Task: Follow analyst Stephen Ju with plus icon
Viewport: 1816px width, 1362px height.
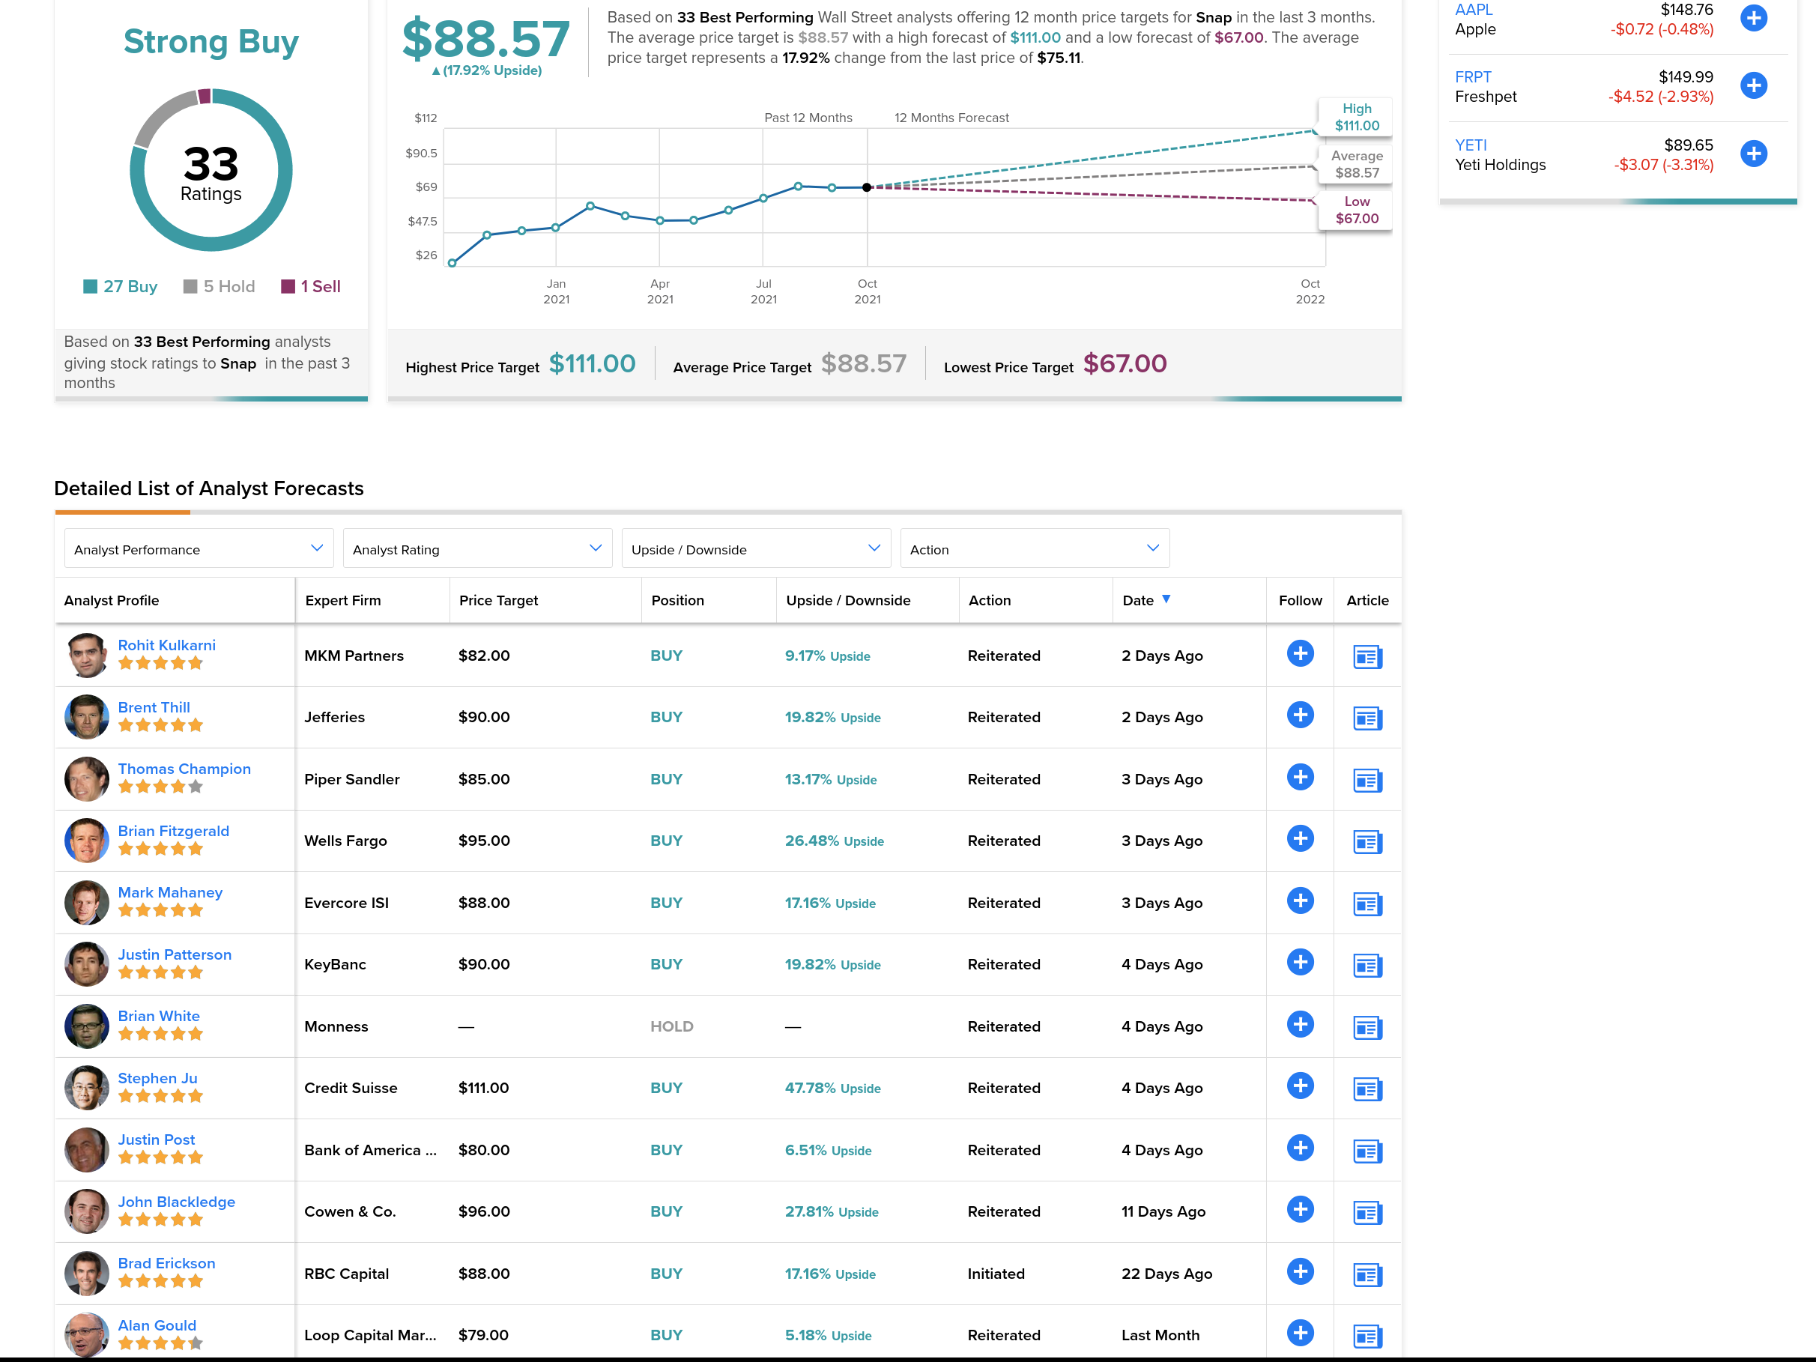Action: click(x=1300, y=1086)
